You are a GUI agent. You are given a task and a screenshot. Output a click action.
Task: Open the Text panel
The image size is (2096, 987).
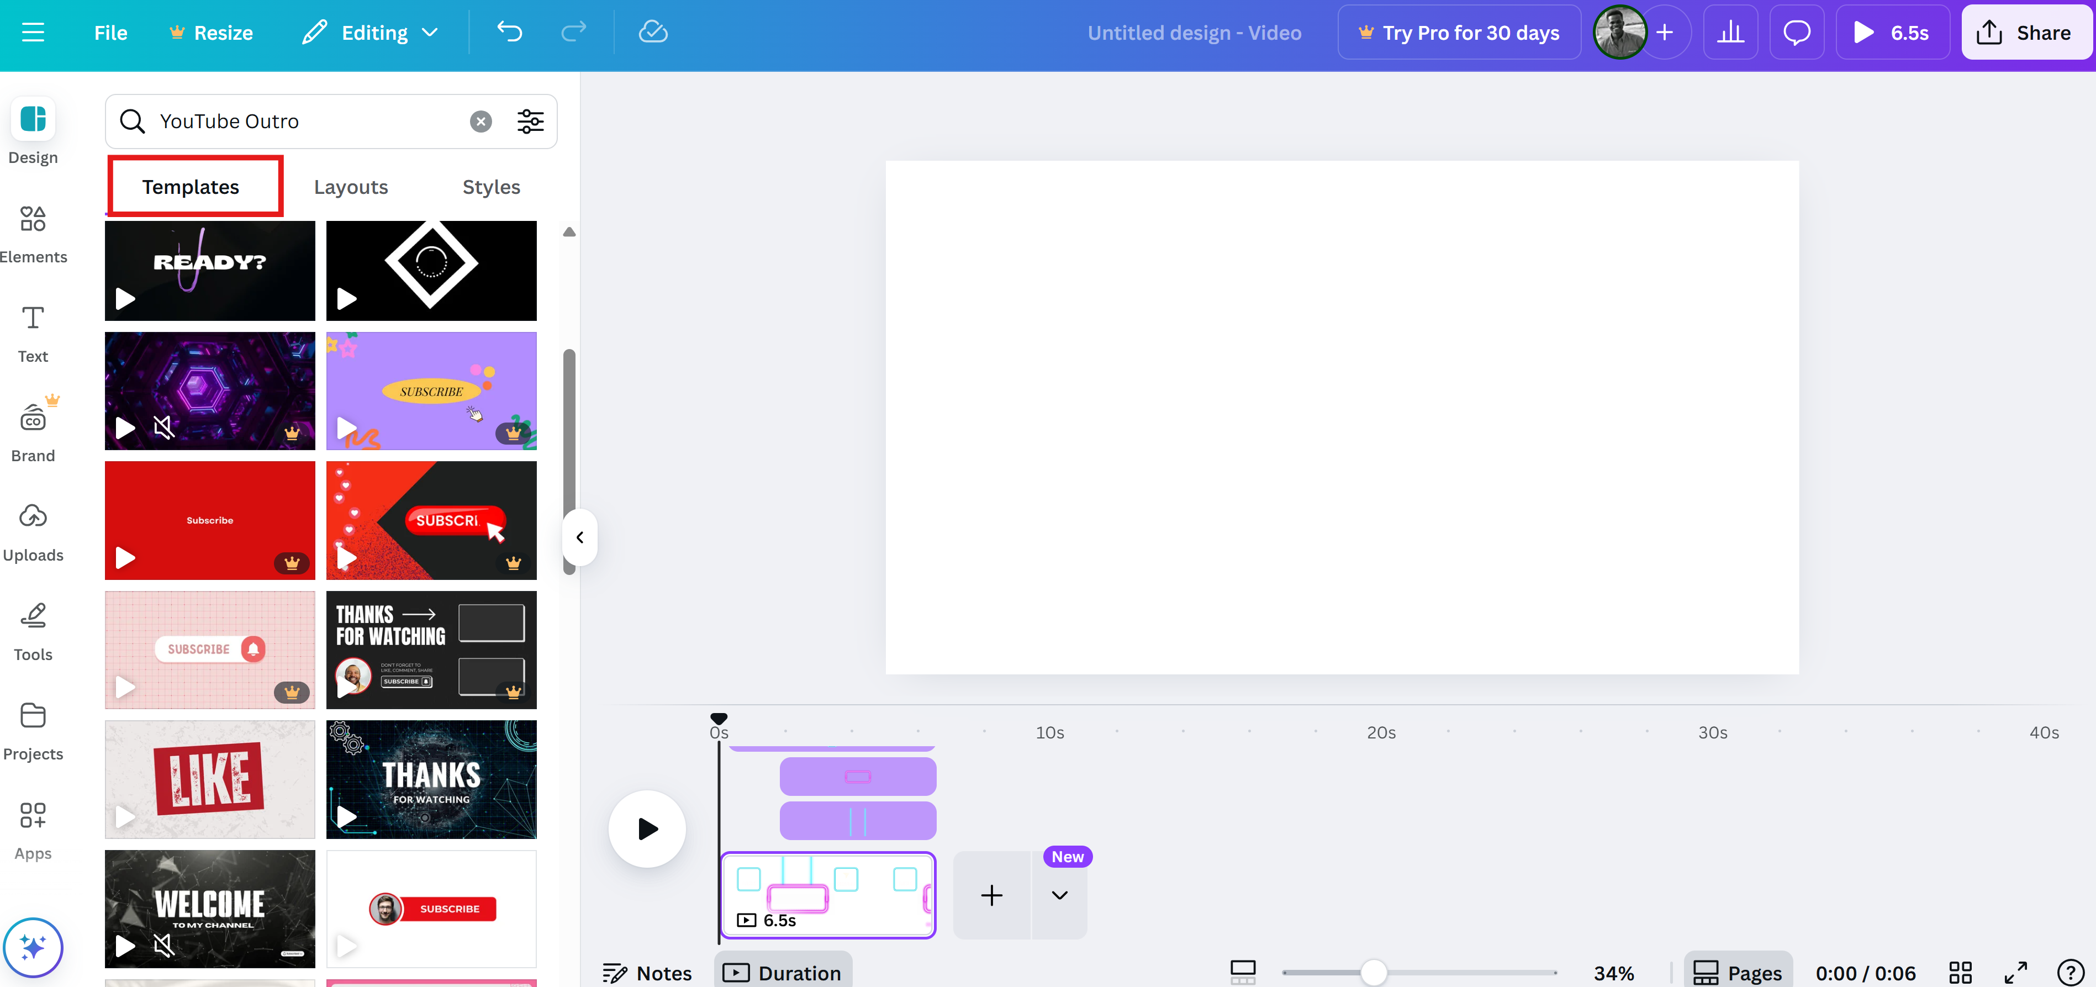(x=33, y=331)
